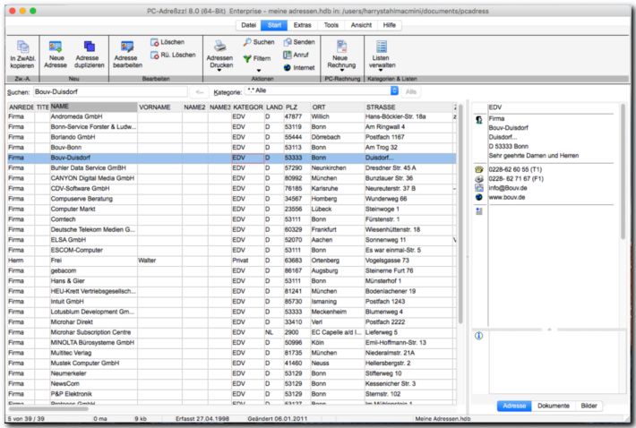This screenshot has height=428, width=636.
Task: Click the www.bouv.de web address
Action: tap(507, 197)
